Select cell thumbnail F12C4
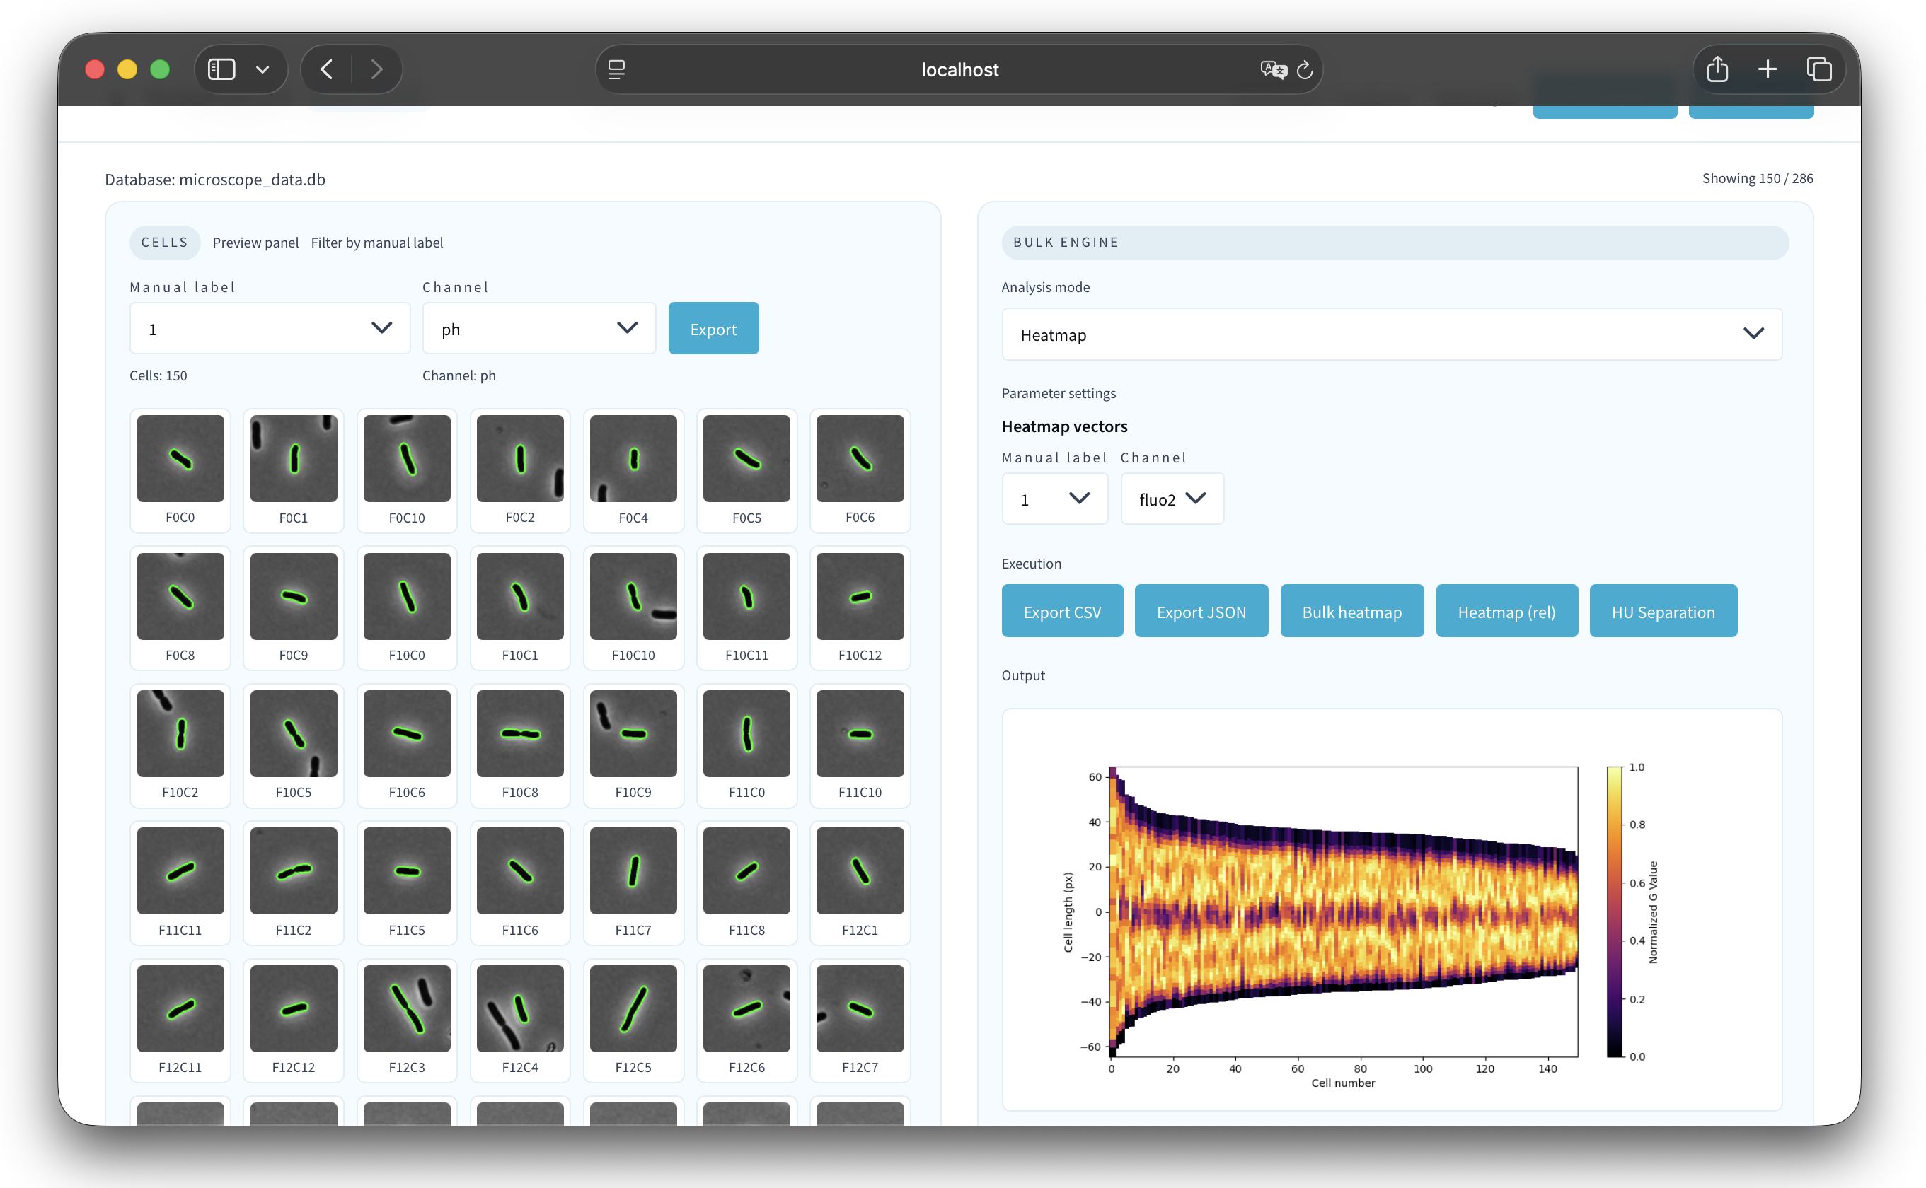The height and width of the screenshot is (1188, 1926). 519,1020
